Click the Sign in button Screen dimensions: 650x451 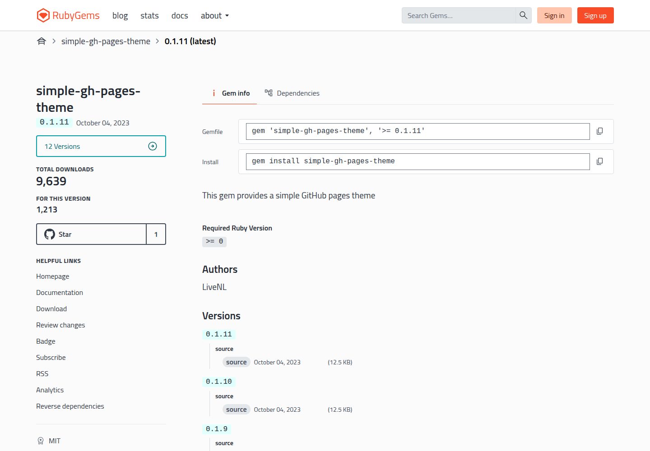pyautogui.click(x=554, y=15)
